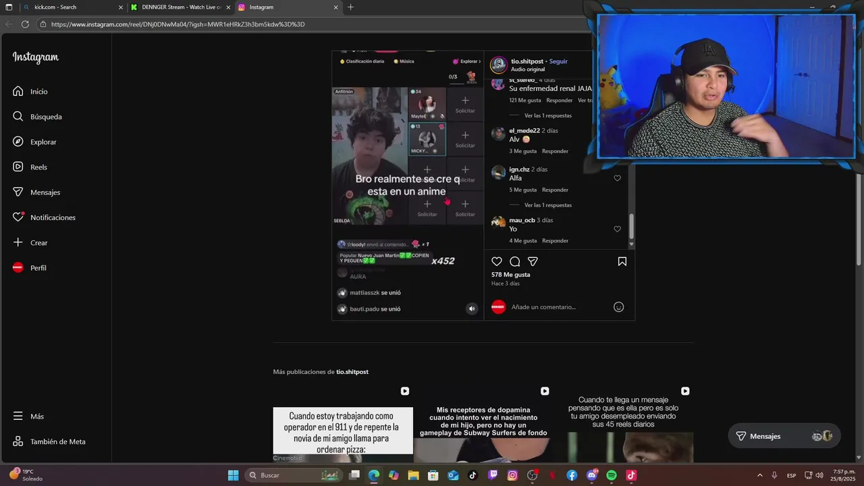This screenshot has height=486, width=864.
Task: Open weather widget 19°C Soleado
Action: pyautogui.click(x=27, y=475)
